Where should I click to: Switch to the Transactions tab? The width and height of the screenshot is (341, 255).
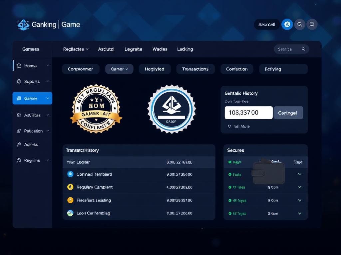[x=195, y=69]
